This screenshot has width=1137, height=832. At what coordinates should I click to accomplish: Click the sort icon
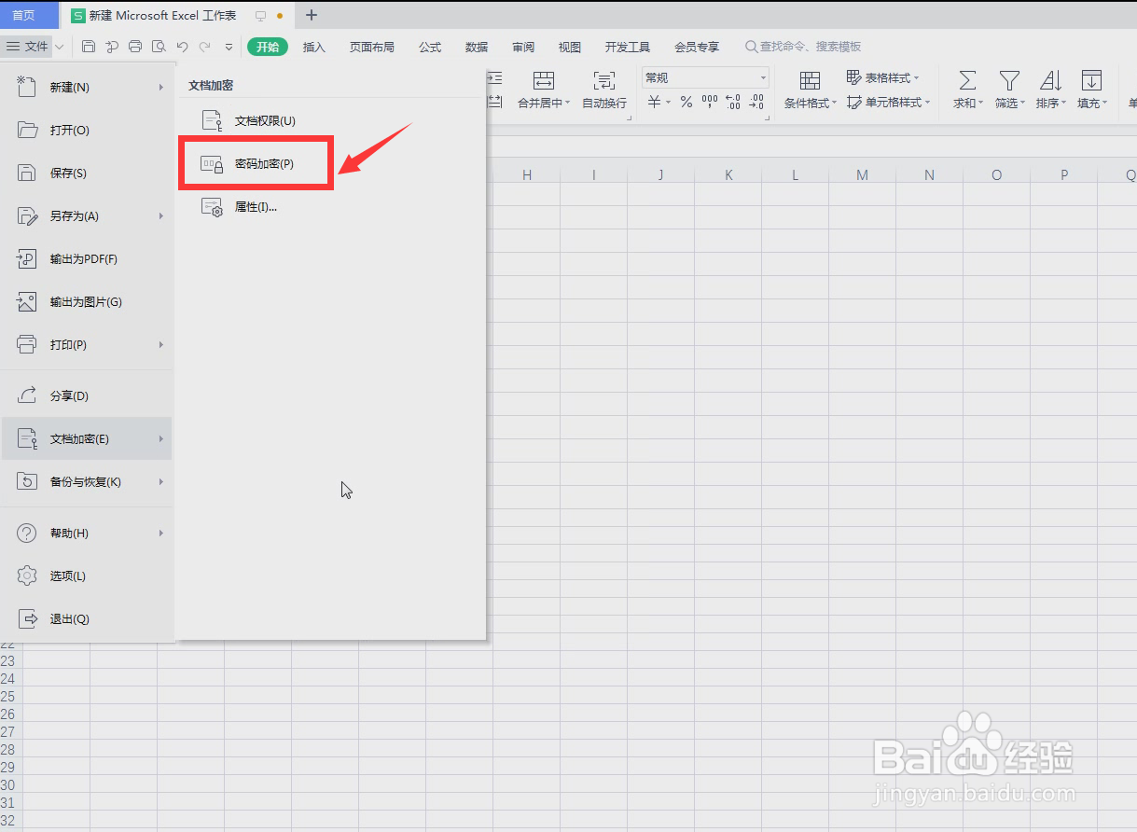(1050, 80)
